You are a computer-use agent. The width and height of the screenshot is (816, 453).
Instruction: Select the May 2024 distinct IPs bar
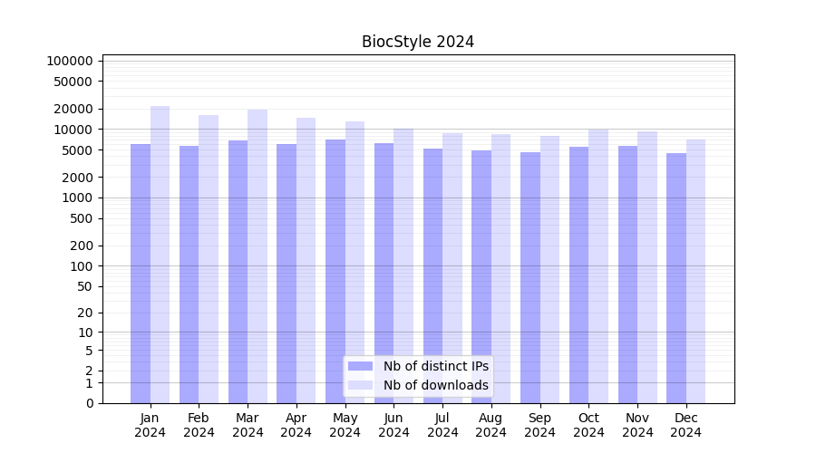coord(335,270)
